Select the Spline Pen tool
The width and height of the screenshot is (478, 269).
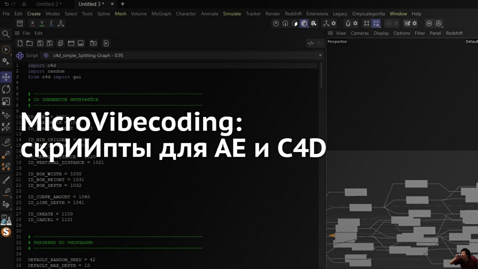point(6,142)
